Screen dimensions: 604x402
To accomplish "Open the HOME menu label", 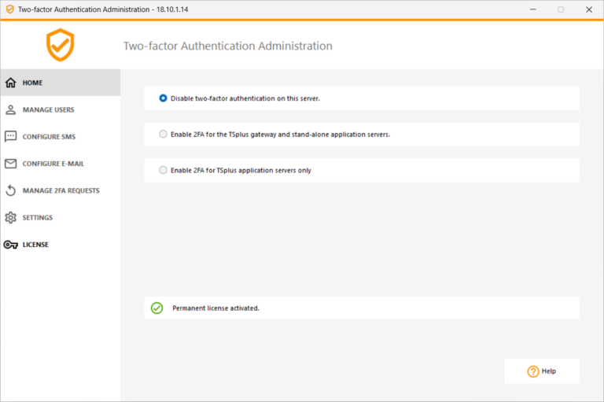I will tap(32, 83).
